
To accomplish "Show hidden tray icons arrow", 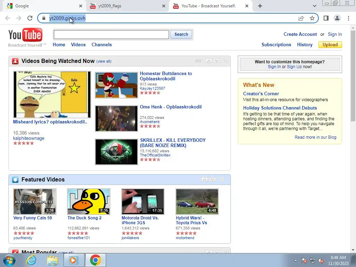I will (296, 261).
